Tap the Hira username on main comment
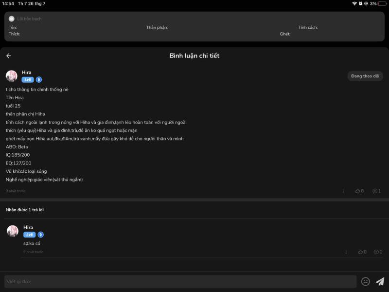 [x=26, y=72]
